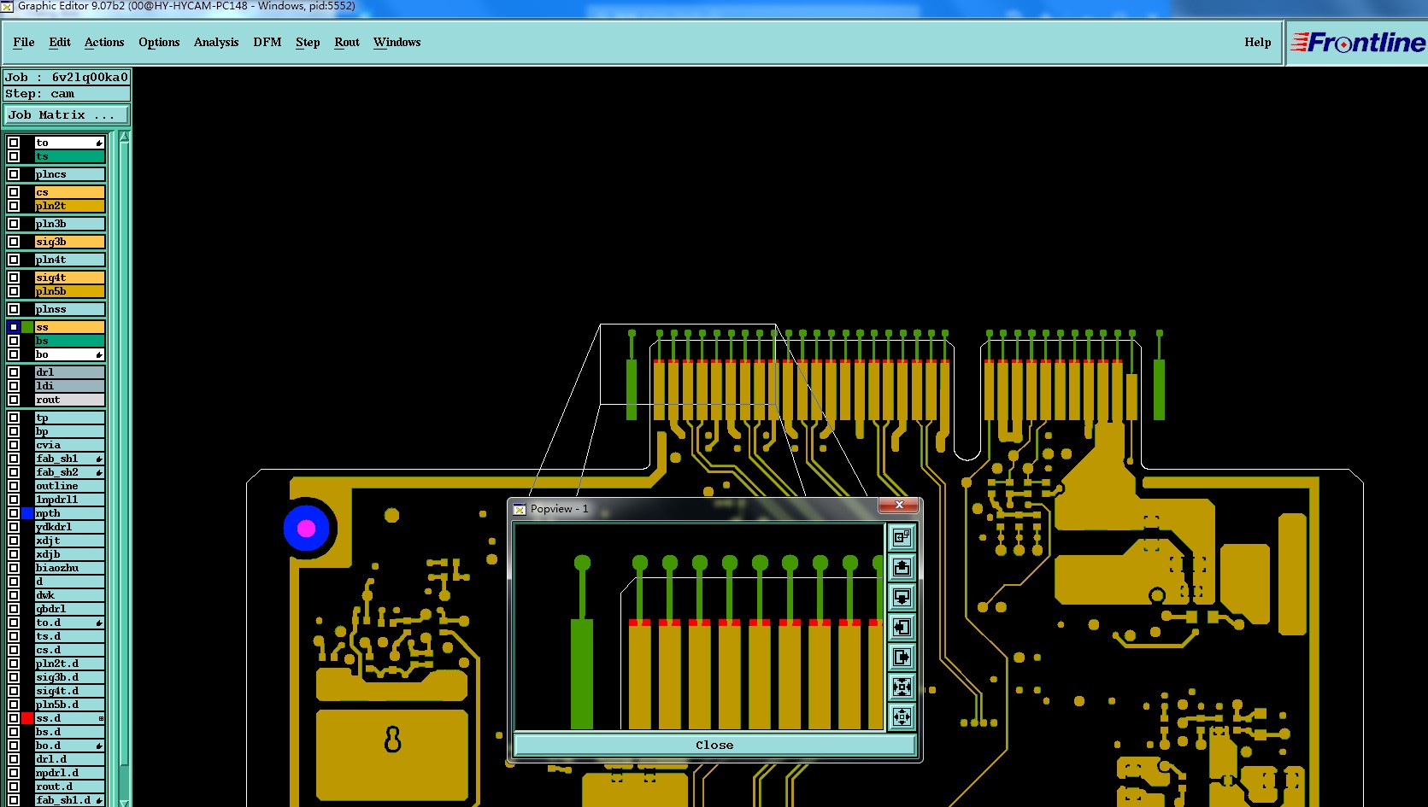Screen dimensions: 1428x807
Task: Pan the Popview down with the down-arrow icon
Action: [902, 597]
